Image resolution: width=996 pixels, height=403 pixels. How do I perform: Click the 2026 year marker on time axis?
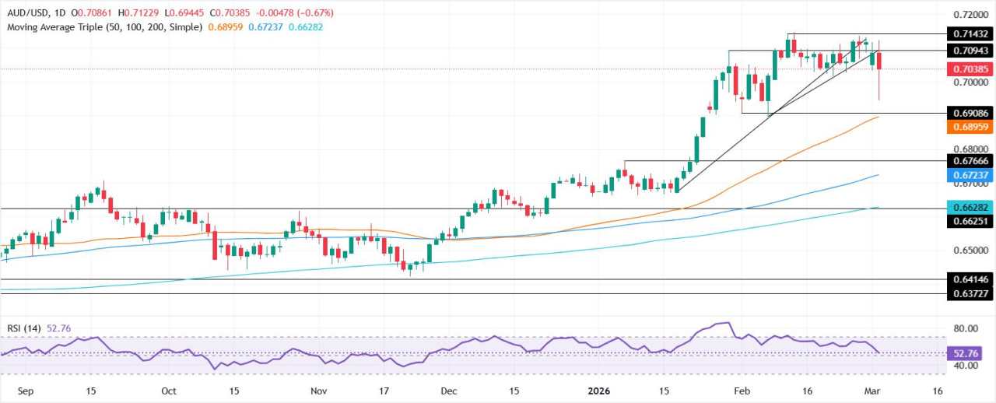[598, 391]
